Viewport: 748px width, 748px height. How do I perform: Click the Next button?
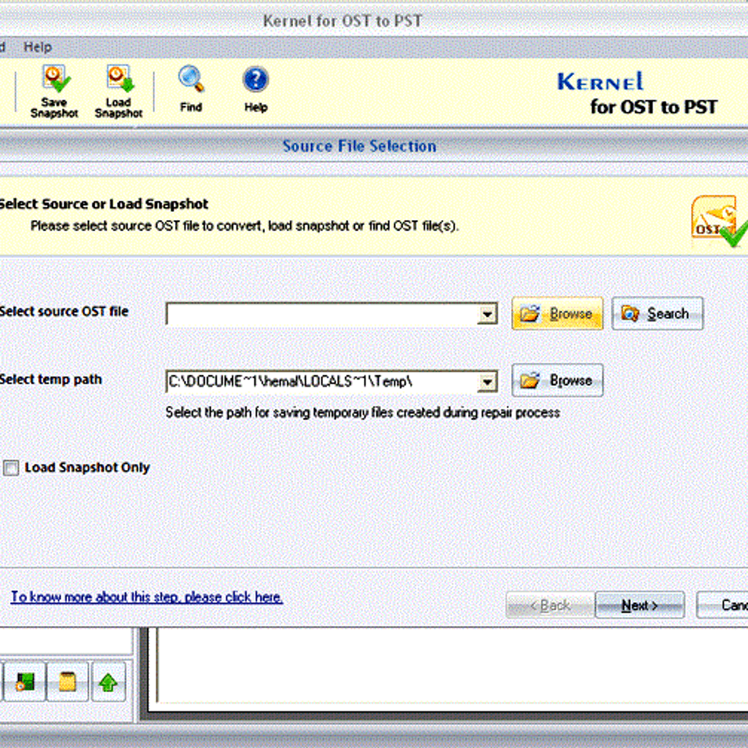[x=640, y=605]
